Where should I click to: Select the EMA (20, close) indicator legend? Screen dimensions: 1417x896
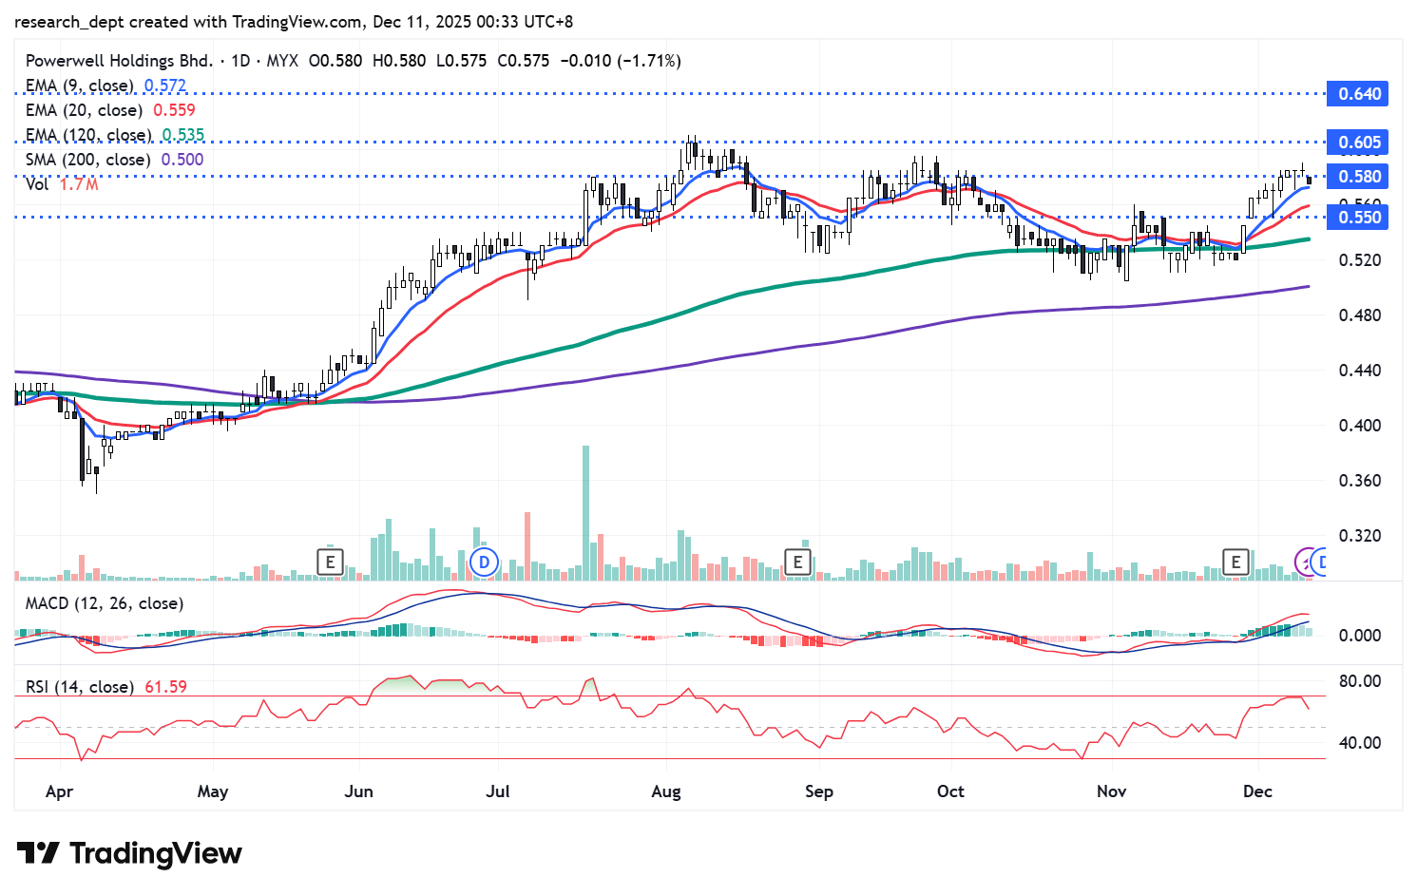pyautogui.click(x=84, y=110)
